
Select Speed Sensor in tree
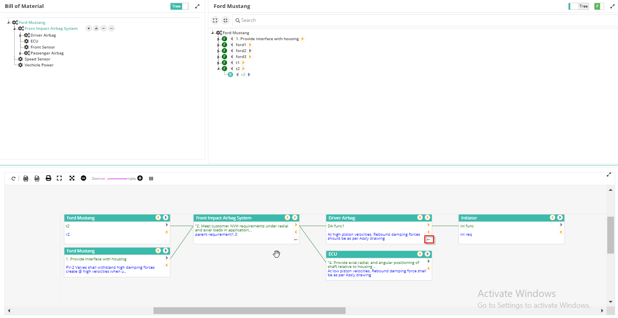coord(37,59)
